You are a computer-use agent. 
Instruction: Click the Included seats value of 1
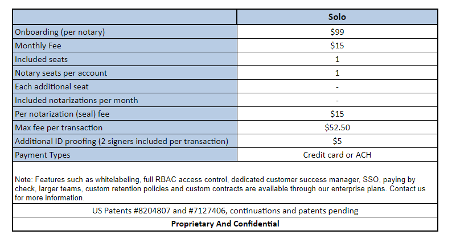tap(337, 59)
